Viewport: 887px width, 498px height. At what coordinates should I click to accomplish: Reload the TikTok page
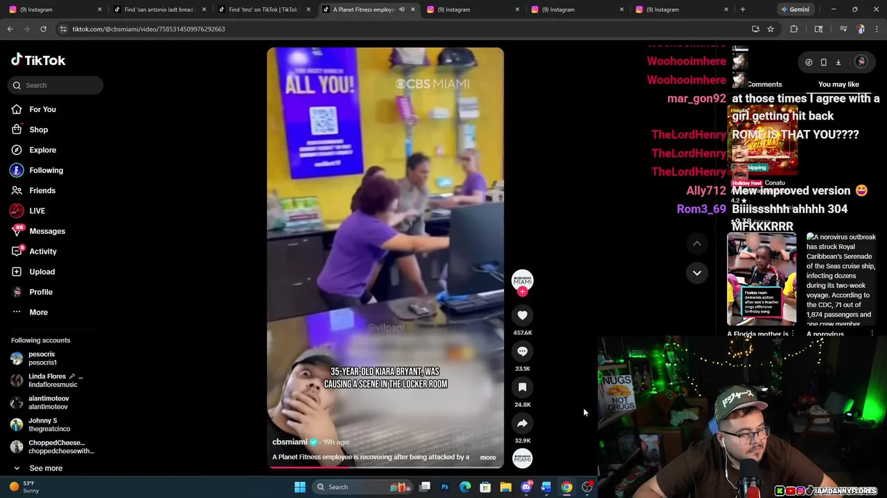point(43,29)
